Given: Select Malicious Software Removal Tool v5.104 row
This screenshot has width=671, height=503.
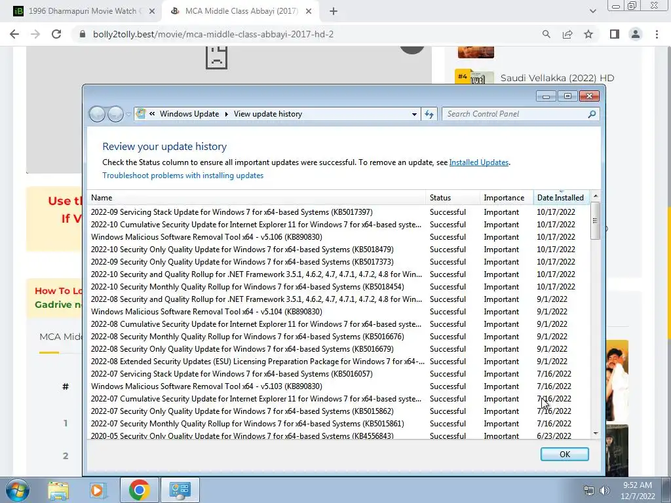Looking at the screenshot, I should tap(338, 312).
